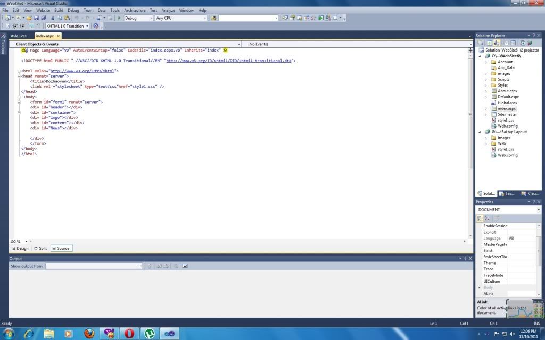The width and height of the screenshot is (545, 340).
Task: Click Increase Indent icon on HTML toolbar
Action: click(22, 26)
